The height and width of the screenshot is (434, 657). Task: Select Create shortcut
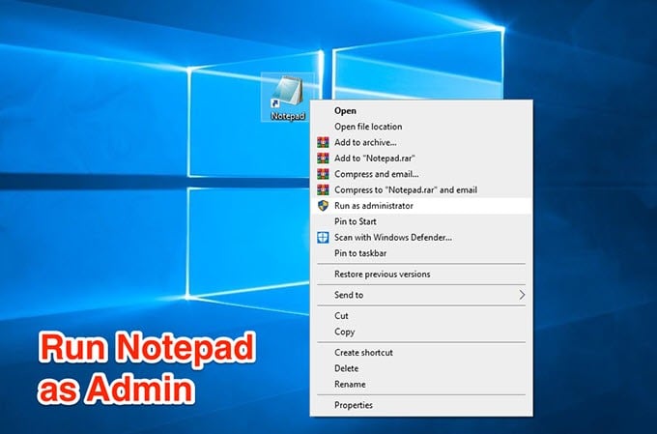[x=421, y=353]
